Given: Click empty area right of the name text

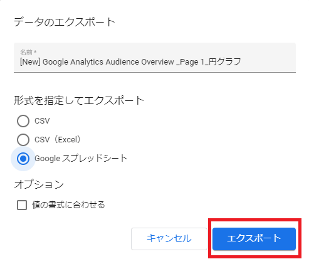Looking at the screenshot, I should (268, 62).
